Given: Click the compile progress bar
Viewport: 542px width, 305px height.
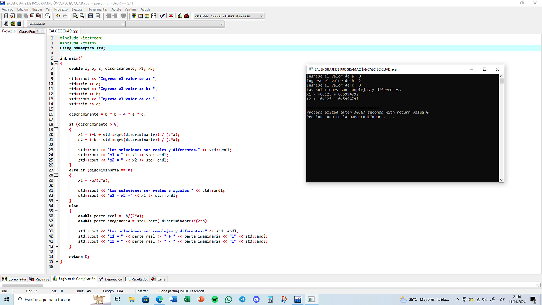Looking at the screenshot, I should (x=292, y=285).
